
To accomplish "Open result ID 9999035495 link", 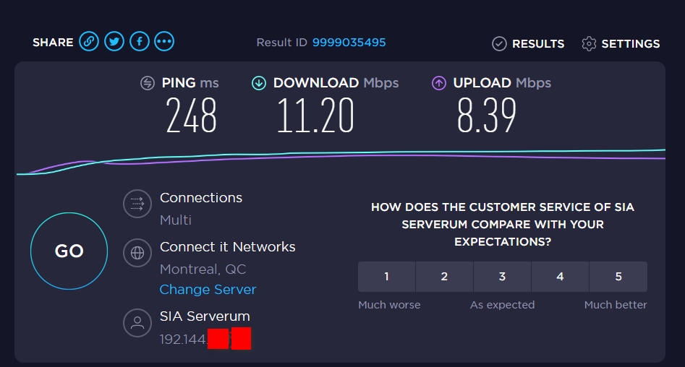I will click(349, 43).
